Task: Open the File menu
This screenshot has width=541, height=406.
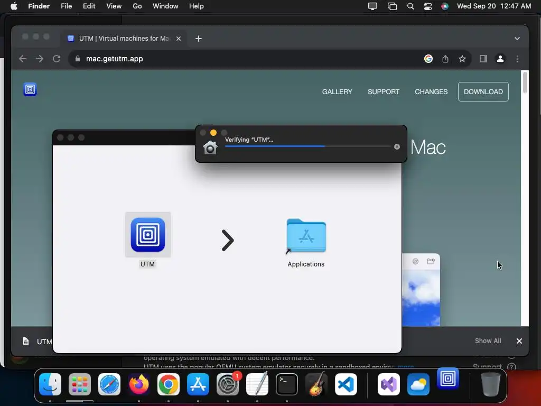Action: [66, 6]
